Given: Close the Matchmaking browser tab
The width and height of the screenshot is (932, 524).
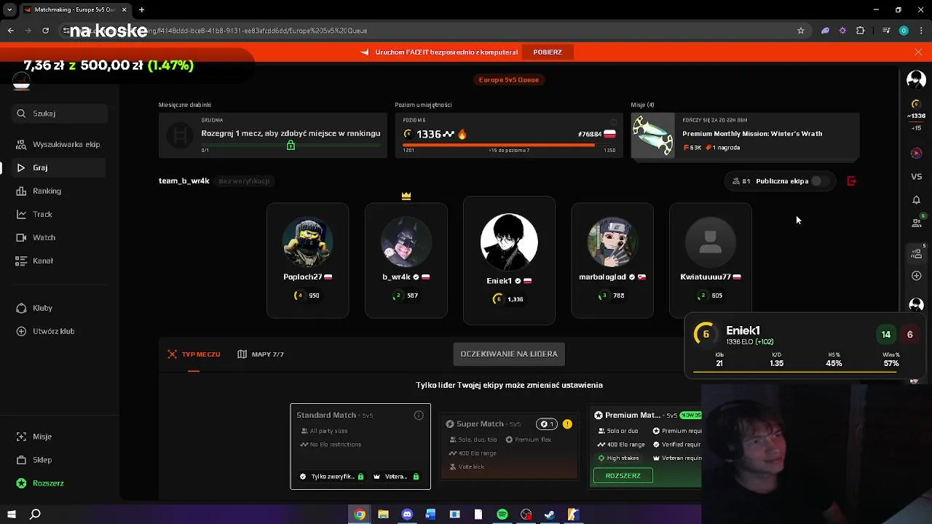Looking at the screenshot, I should click(x=124, y=10).
